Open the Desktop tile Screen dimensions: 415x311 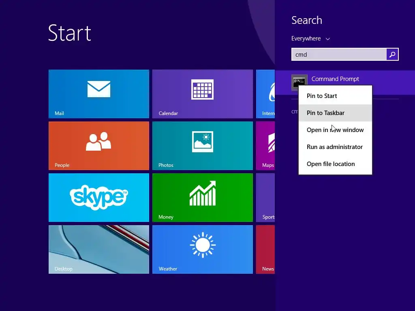point(99,249)
